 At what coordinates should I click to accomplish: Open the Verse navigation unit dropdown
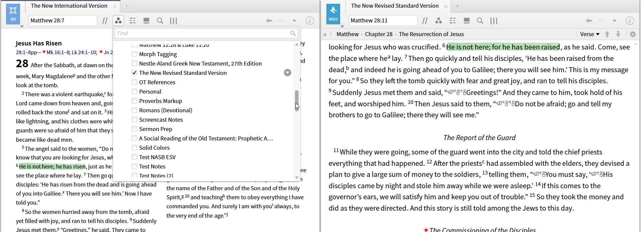(590, 34)
